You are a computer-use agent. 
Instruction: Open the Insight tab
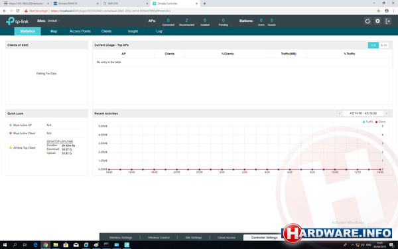point(133,31)
